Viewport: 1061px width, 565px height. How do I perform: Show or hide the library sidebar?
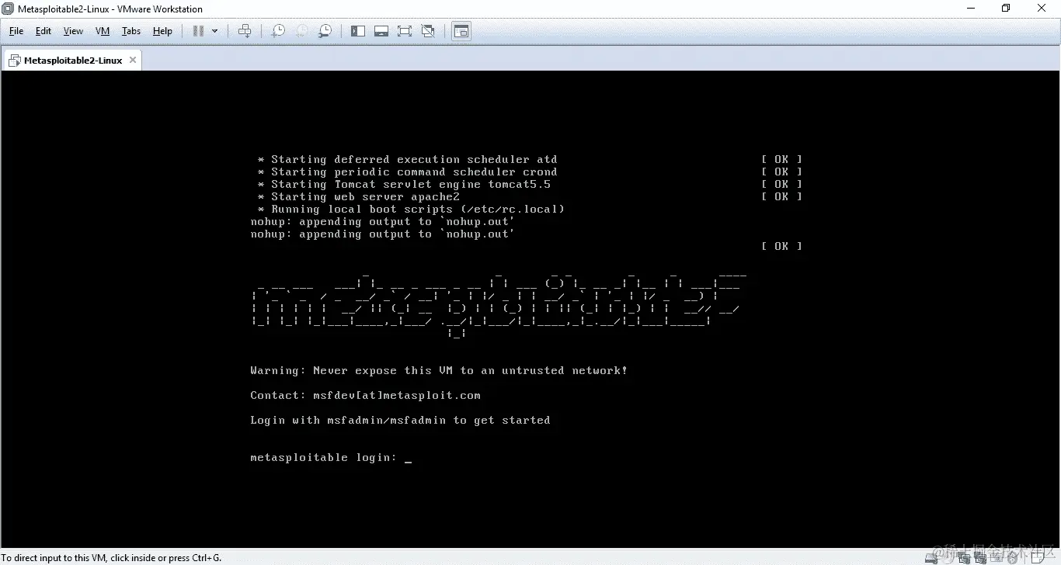click(358, 31)
